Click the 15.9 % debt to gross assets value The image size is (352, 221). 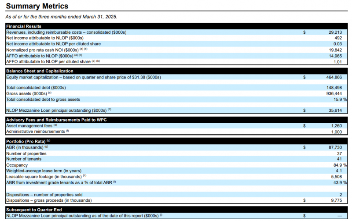pos(340,99)
